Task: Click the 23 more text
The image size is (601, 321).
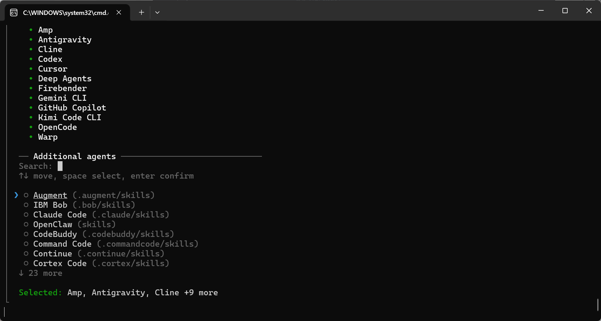Action: tap(46, 273)
